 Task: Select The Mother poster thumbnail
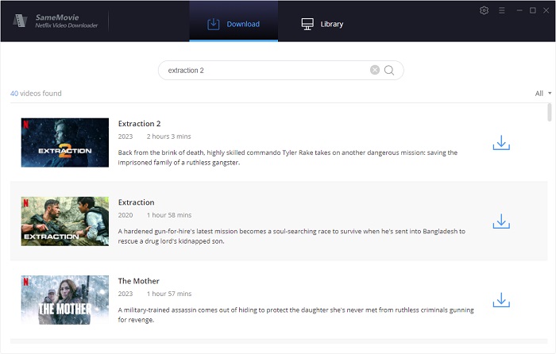(x=65, y=300)
